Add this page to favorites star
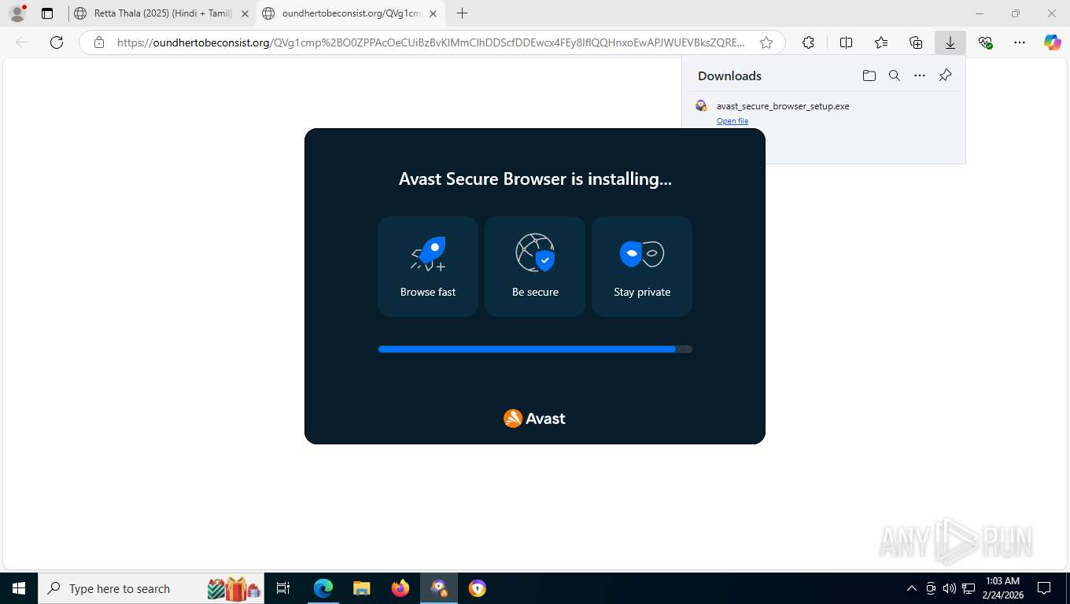 pos(766,42)
